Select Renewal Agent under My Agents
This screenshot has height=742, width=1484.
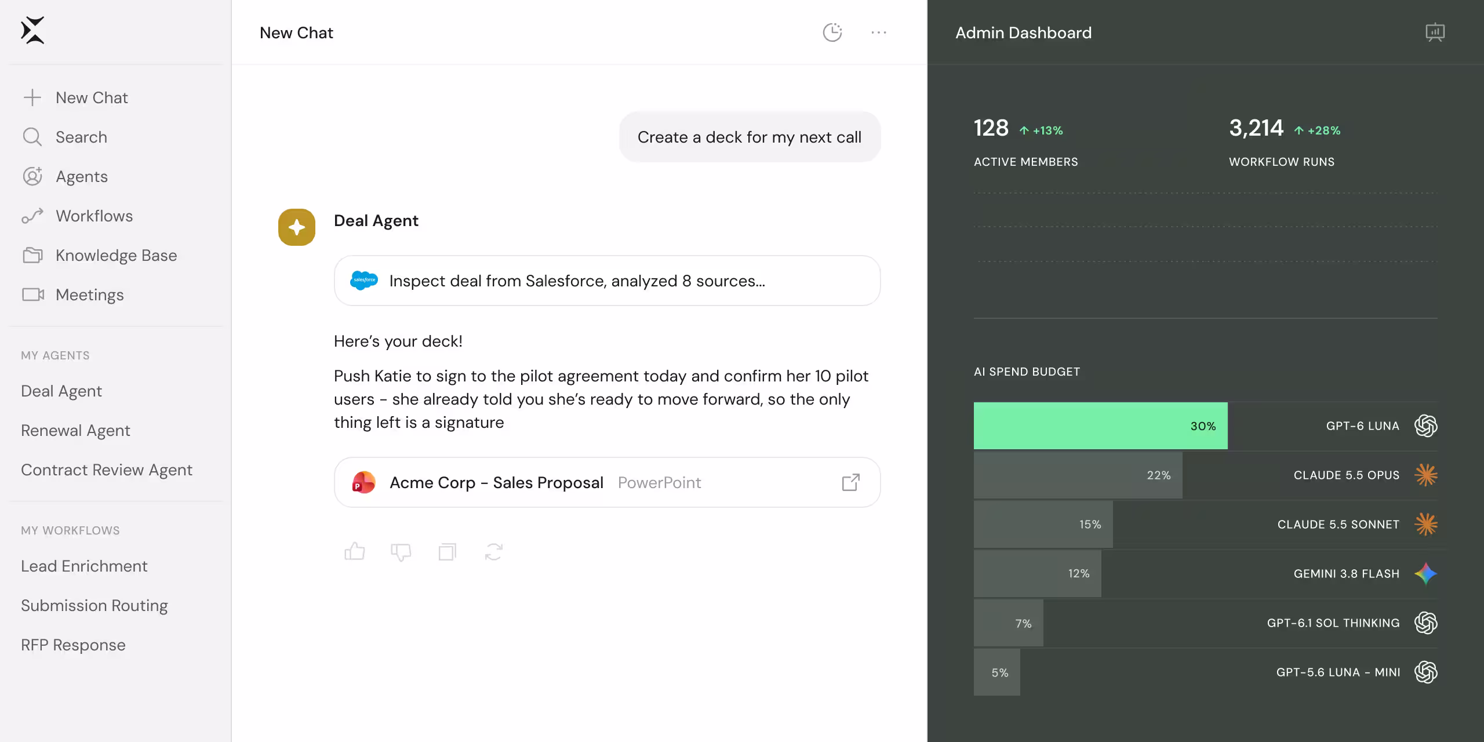[76, 431]
